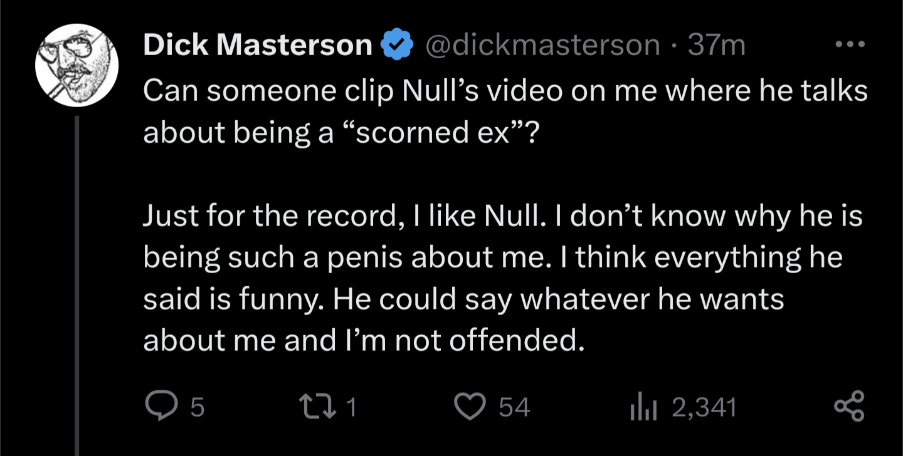Click the 37m timestamp

pyautogui.click(x=717, y=44)
